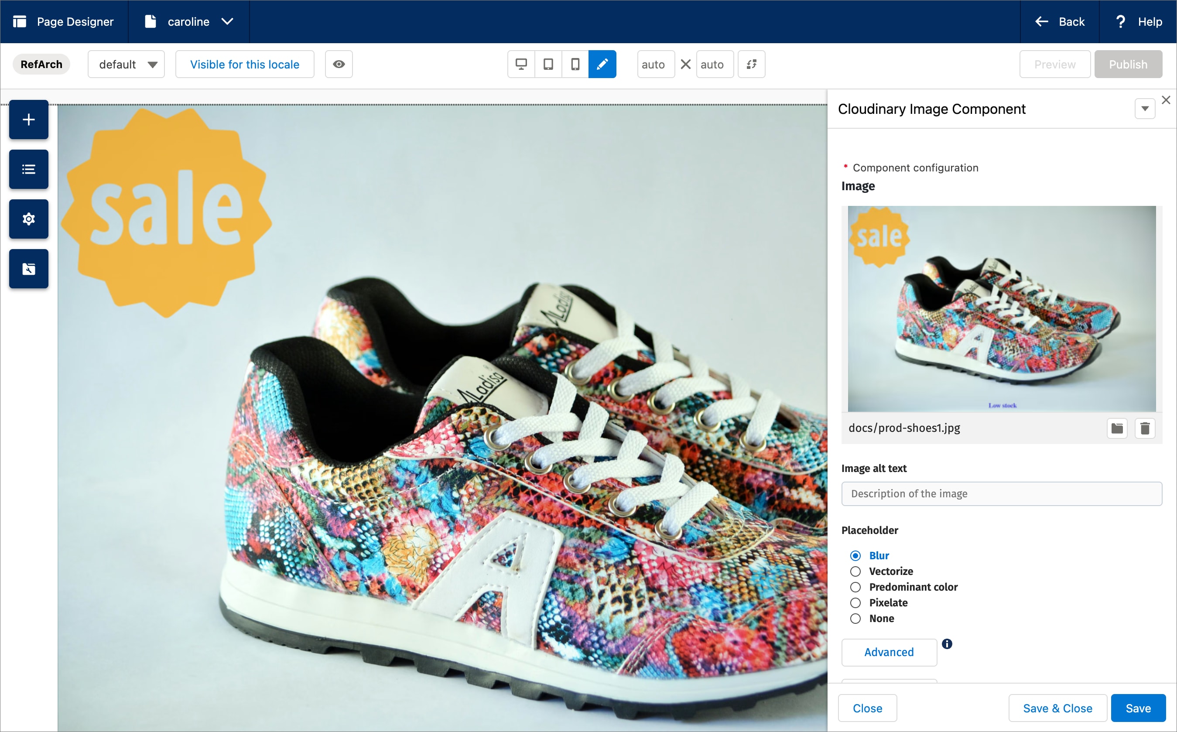Click the rotate dimensions swap icon
Viewport: 1177px width, 732px height.
[x=751, y=63]
